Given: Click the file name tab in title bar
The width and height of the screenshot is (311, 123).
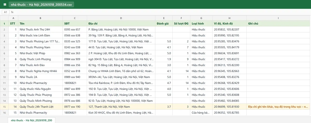Looking at the screenshot, I should 41,4.
